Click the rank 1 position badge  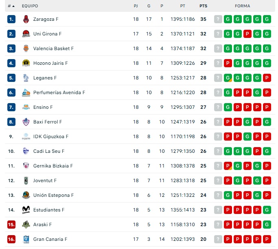11,19
